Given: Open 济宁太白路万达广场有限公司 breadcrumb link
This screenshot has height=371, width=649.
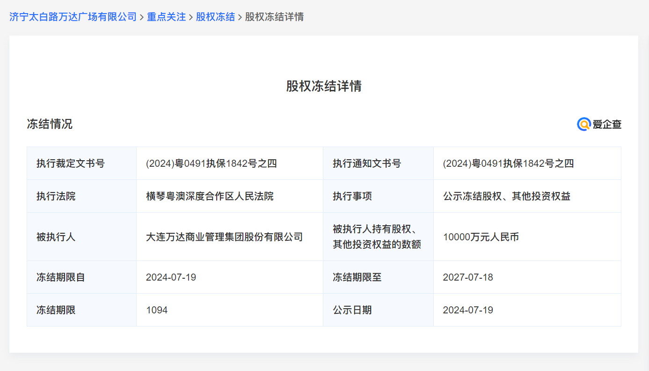Looking at the screenshot, I should (73, 17).
